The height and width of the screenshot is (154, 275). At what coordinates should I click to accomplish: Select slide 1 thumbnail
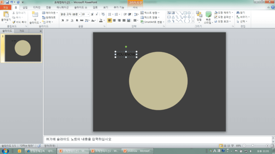[x=23, y=48]
